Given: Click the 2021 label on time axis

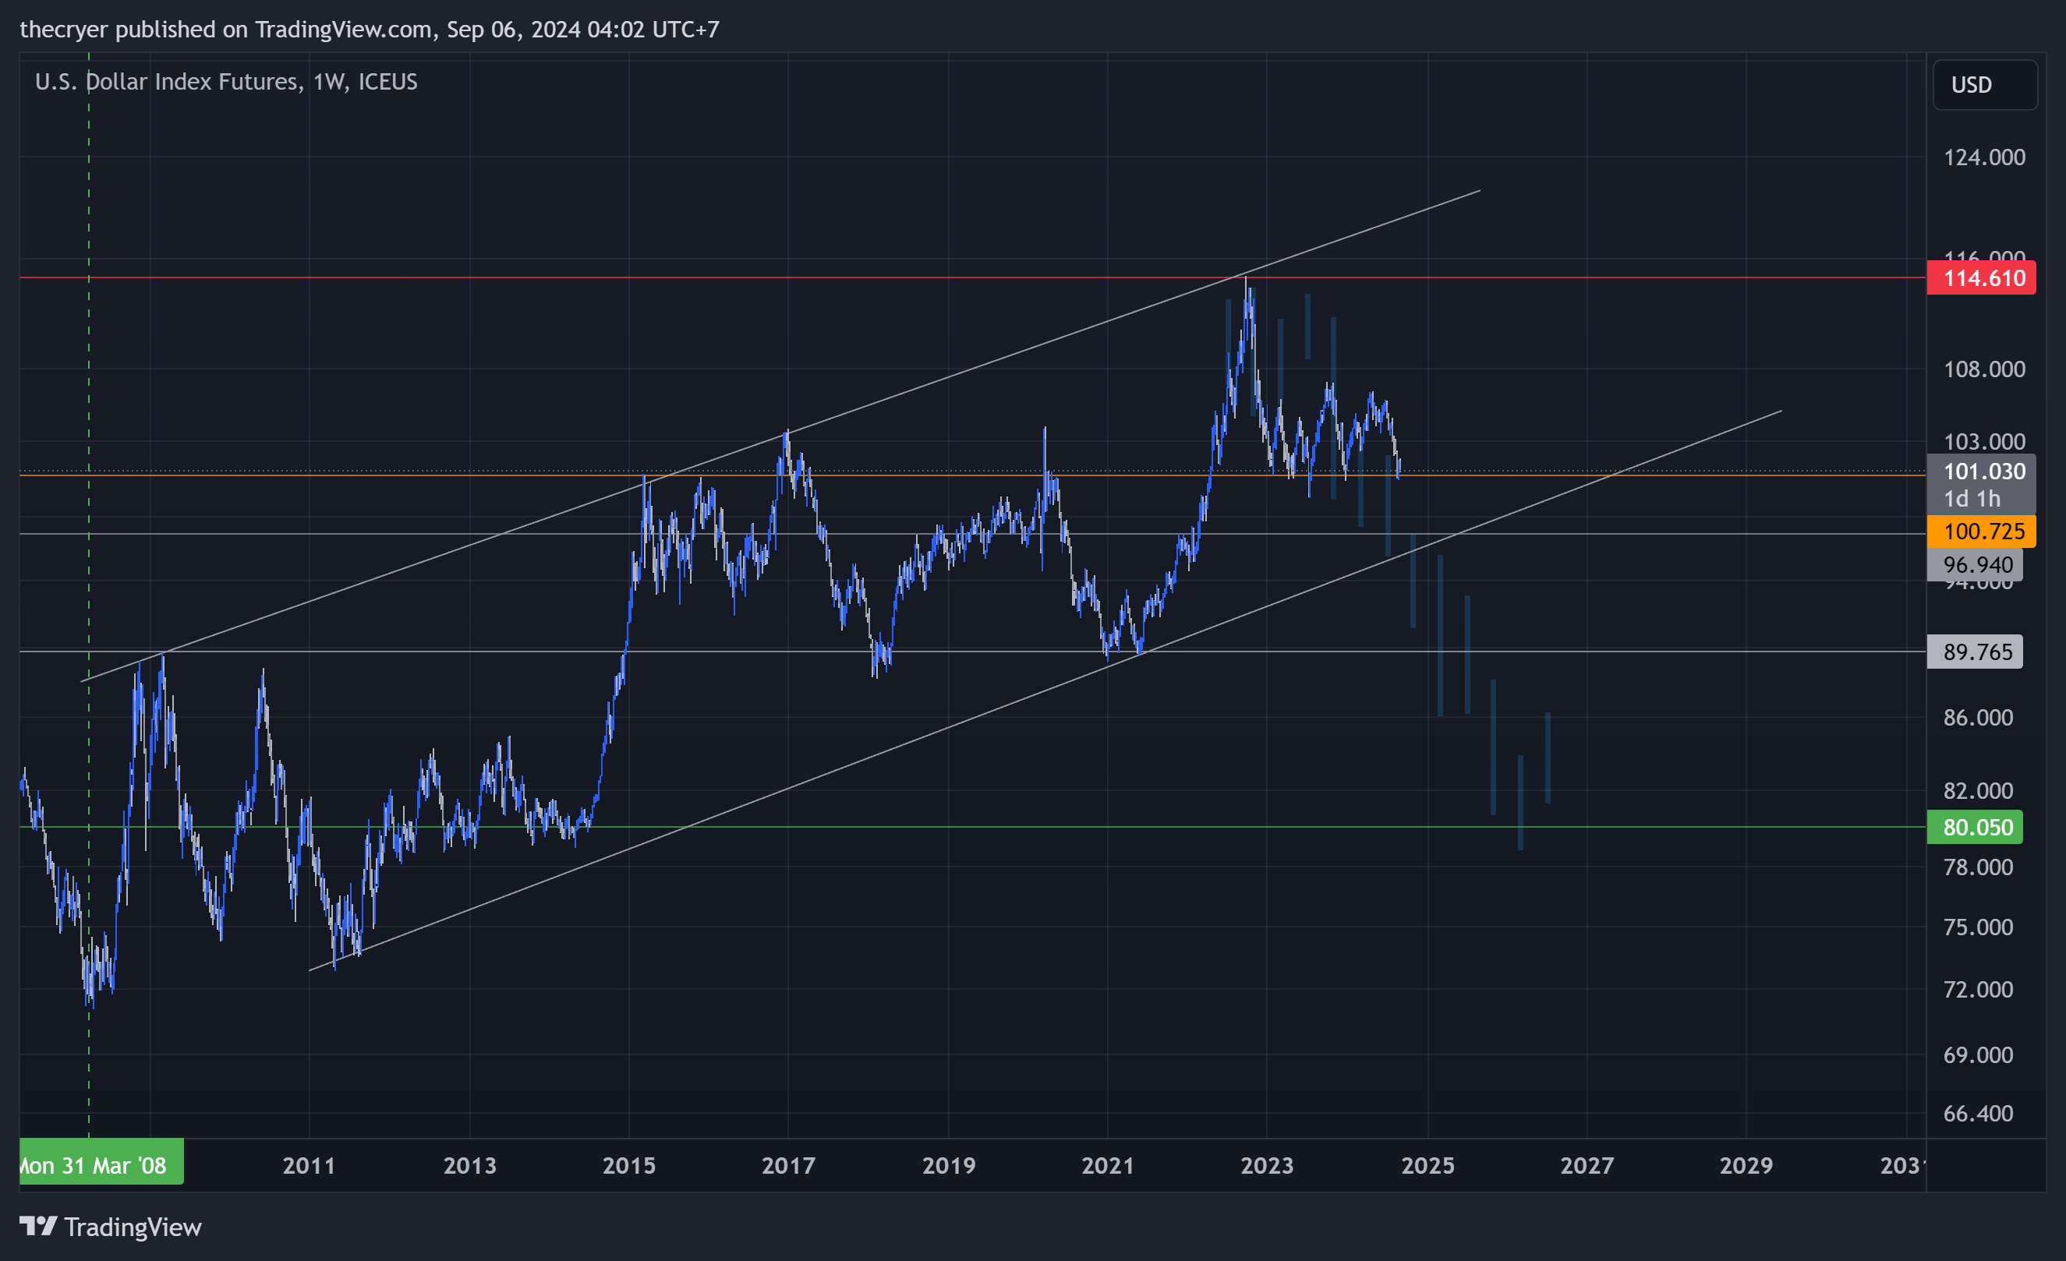Looking at the screenshot, I should click(1108, 1164).
